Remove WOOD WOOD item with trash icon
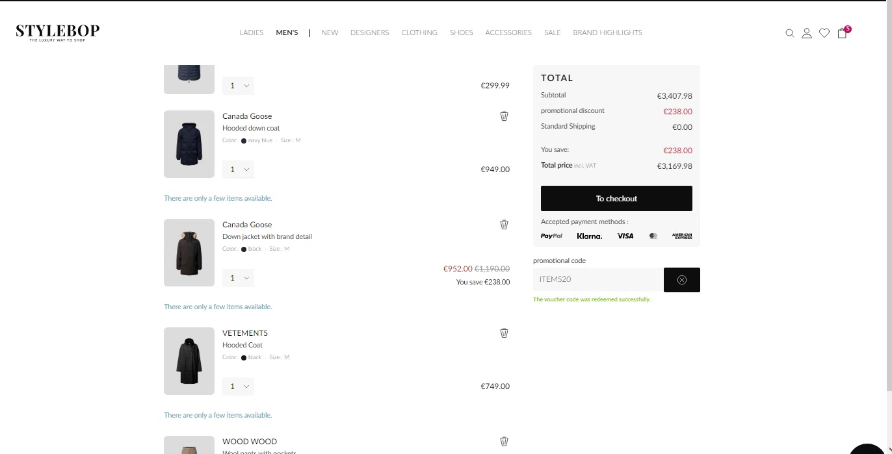The height and width of the screenshot is (454, 892). click(x=504, y=442)
